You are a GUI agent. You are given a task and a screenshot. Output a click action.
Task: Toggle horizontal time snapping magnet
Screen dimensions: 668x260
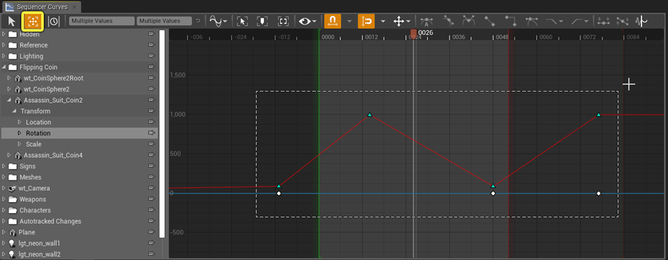[x=333, y=21]
